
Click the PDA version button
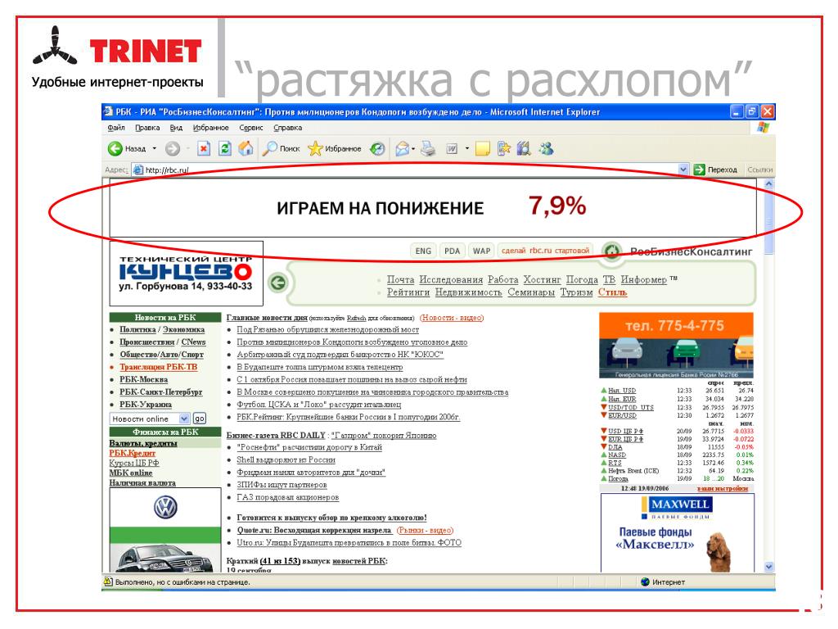pos(452,251)
